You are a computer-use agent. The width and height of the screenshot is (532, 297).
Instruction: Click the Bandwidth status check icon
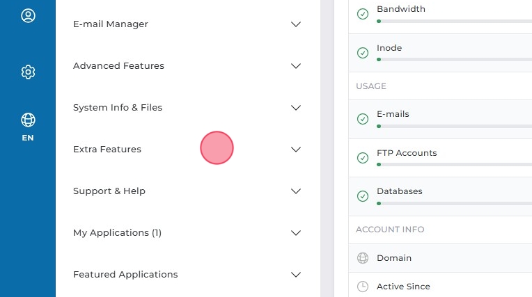[362, 14]
